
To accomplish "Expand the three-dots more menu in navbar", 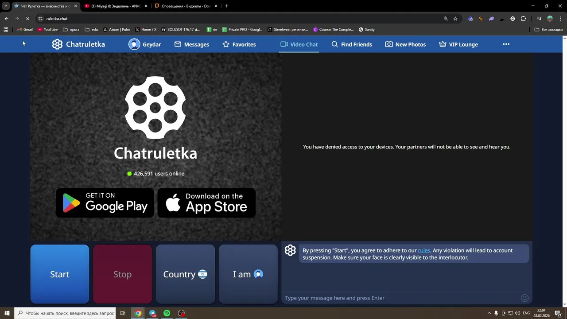I will (x=506, y=44).
